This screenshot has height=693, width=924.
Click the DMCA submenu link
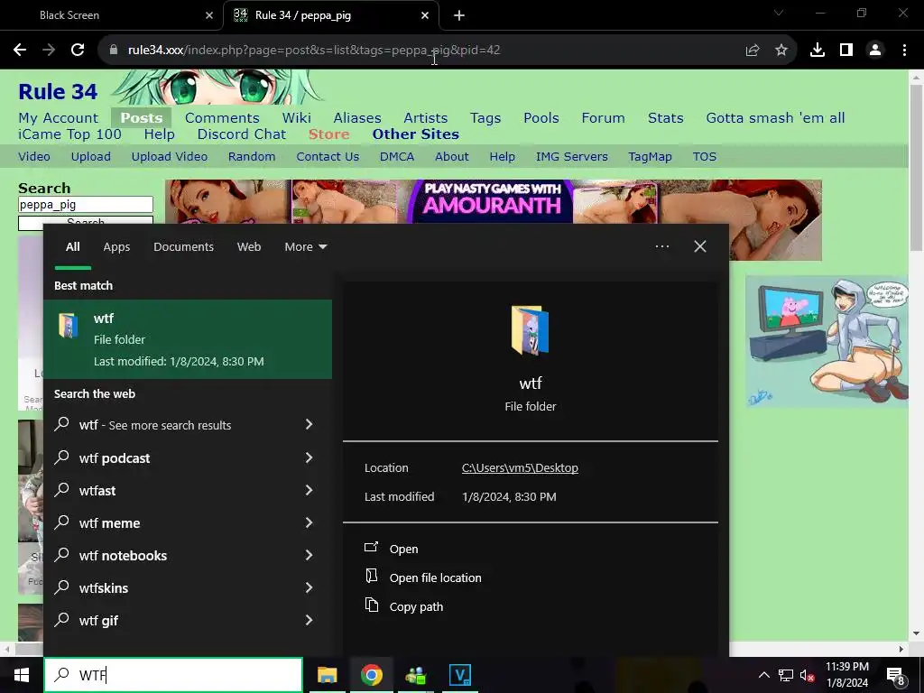[397, 157]
